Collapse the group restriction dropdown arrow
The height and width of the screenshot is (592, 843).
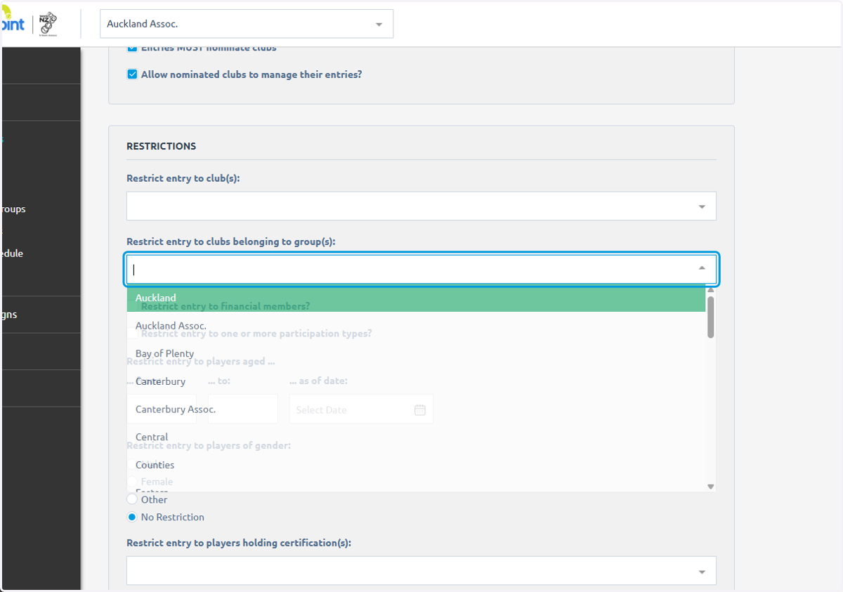702,268
